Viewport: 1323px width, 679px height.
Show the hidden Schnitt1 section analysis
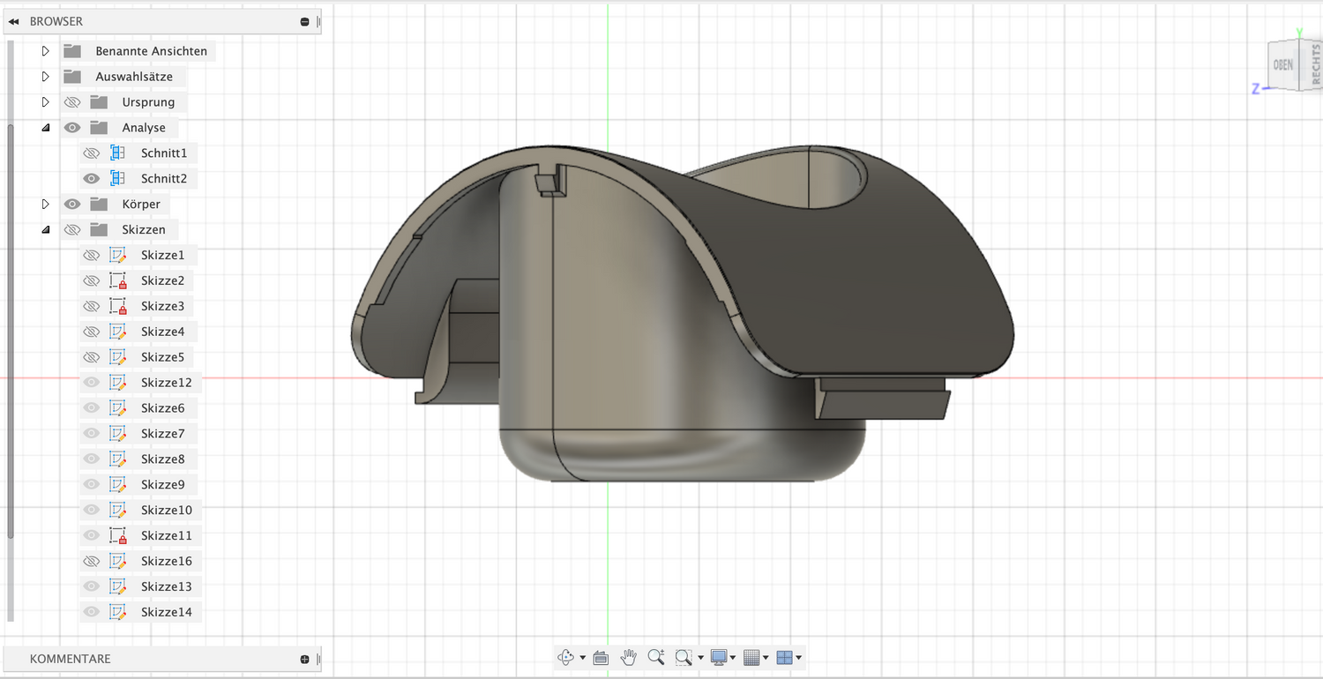(x=91, y=153)
